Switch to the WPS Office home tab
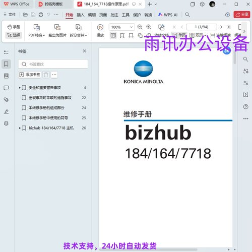The image size is (252, 252). pyautogui.click(x=17, y=4)
